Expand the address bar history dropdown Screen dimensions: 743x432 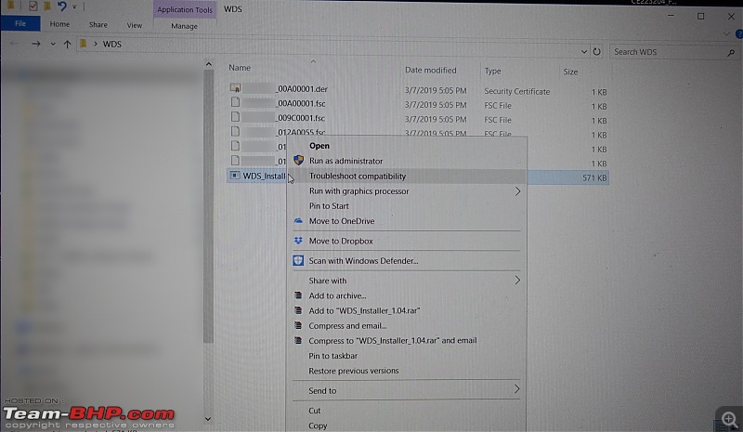click(584, 51)
